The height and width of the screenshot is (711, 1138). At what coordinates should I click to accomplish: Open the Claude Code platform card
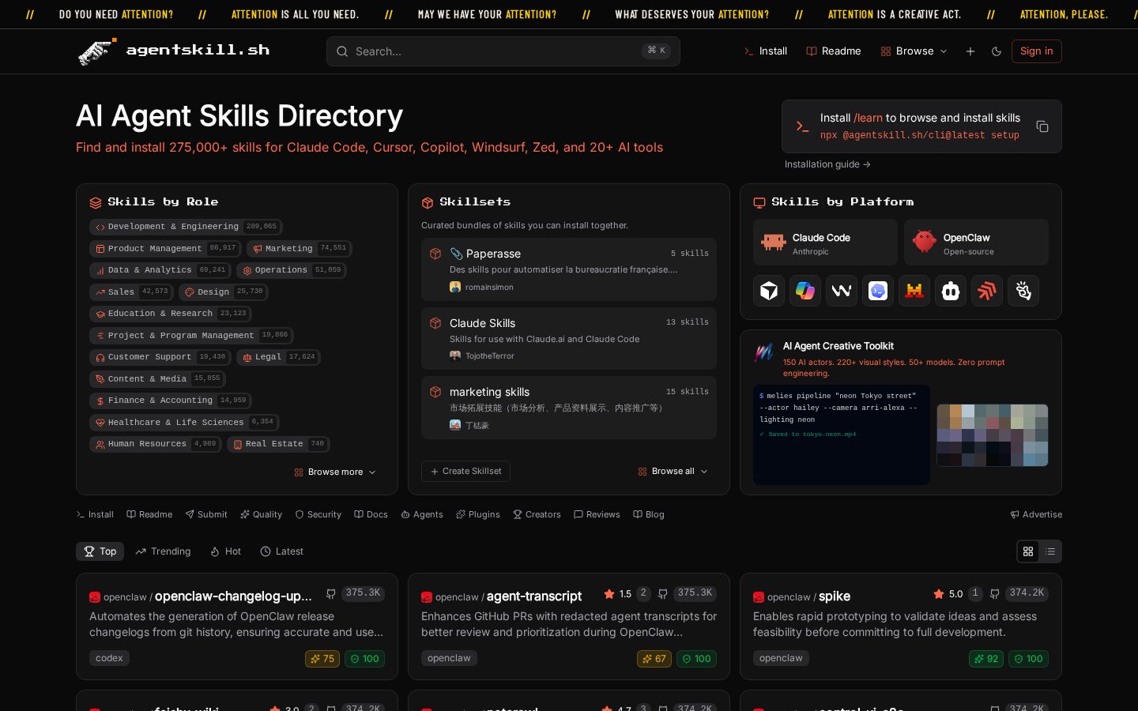tap(825, 243)
